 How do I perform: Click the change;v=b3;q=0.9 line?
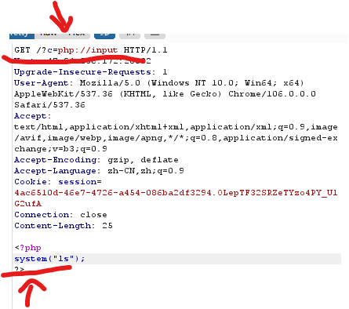click(x=60, y=149)
